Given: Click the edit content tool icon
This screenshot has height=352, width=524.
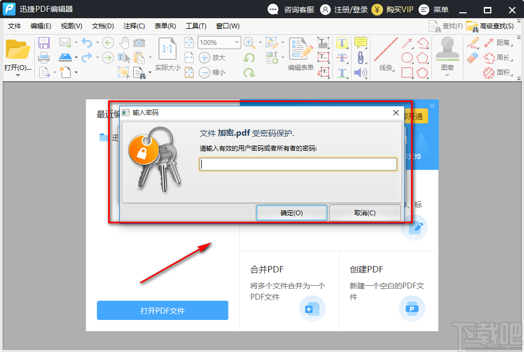Looking at the screenshot, I should click(271, 43).
